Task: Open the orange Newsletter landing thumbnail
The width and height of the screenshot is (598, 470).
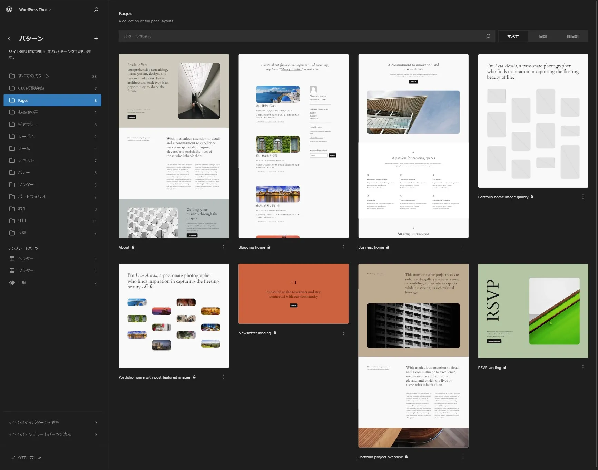Action: point(293,294)
